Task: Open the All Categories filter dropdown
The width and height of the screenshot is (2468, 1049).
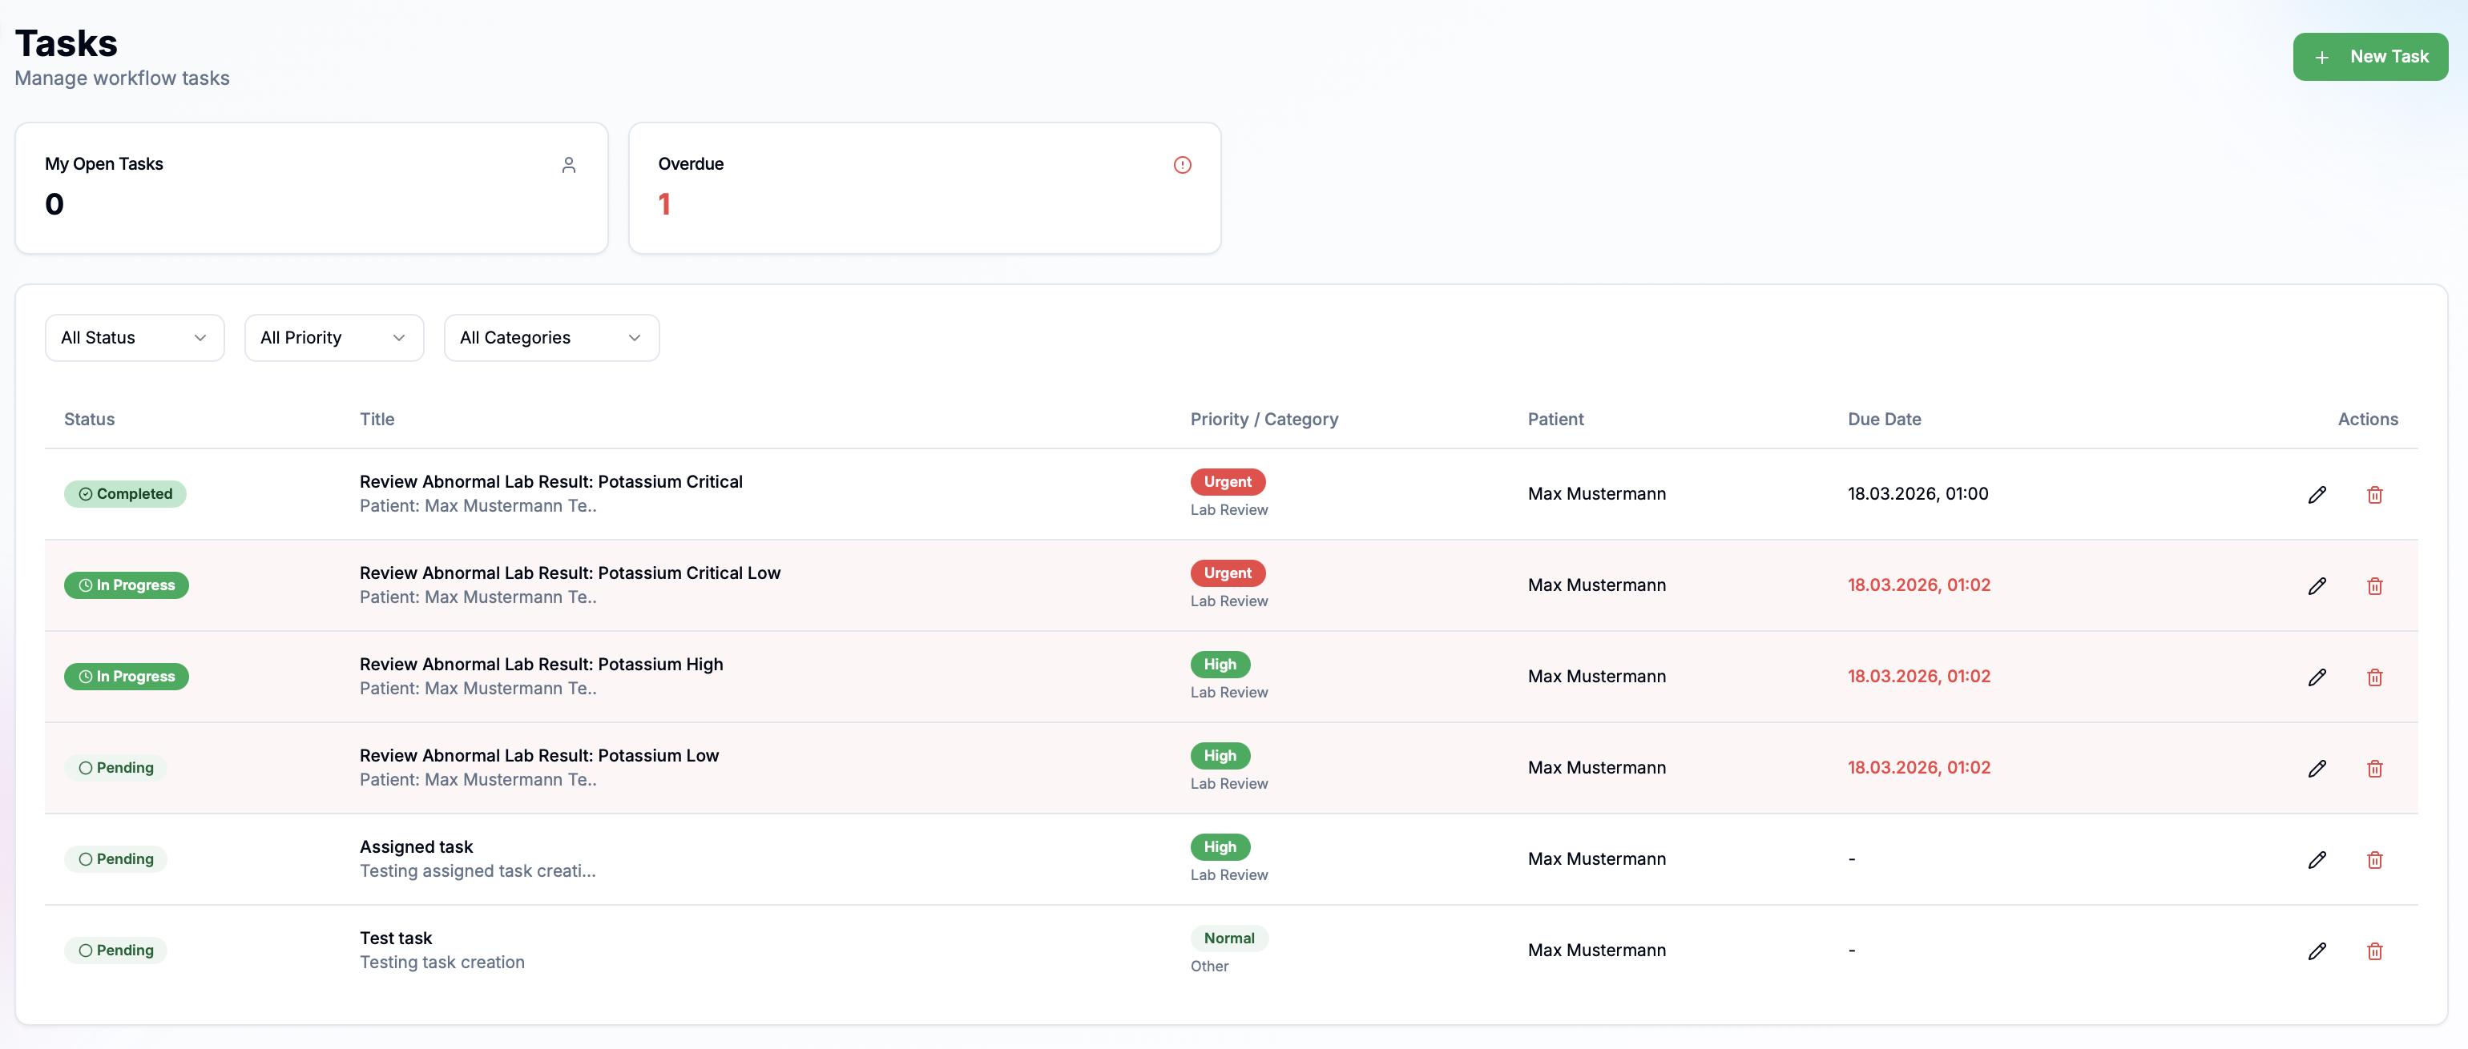Action: click(x=552, y=338)
